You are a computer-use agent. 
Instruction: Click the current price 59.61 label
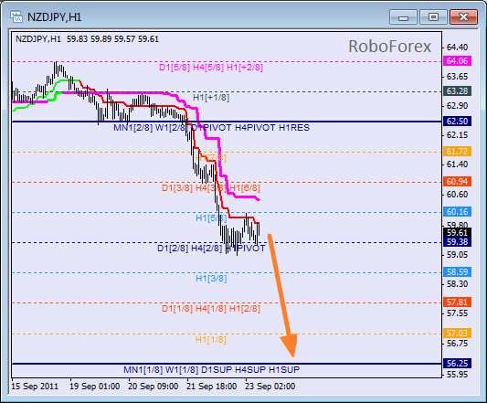pos(457,232)
